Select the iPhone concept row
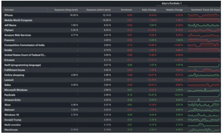The height and width of the screenshot is (133, 222). coord(112,15)
